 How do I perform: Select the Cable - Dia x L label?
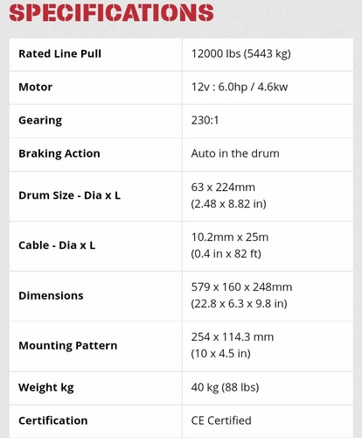57,245
